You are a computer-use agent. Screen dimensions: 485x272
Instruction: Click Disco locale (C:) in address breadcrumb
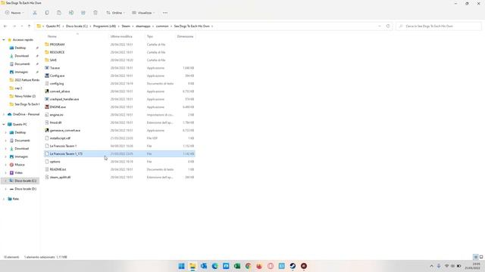point(77,26)
